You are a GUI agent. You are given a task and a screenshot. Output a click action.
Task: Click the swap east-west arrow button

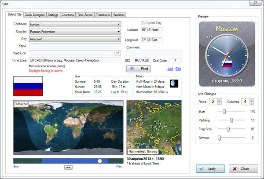68,168
